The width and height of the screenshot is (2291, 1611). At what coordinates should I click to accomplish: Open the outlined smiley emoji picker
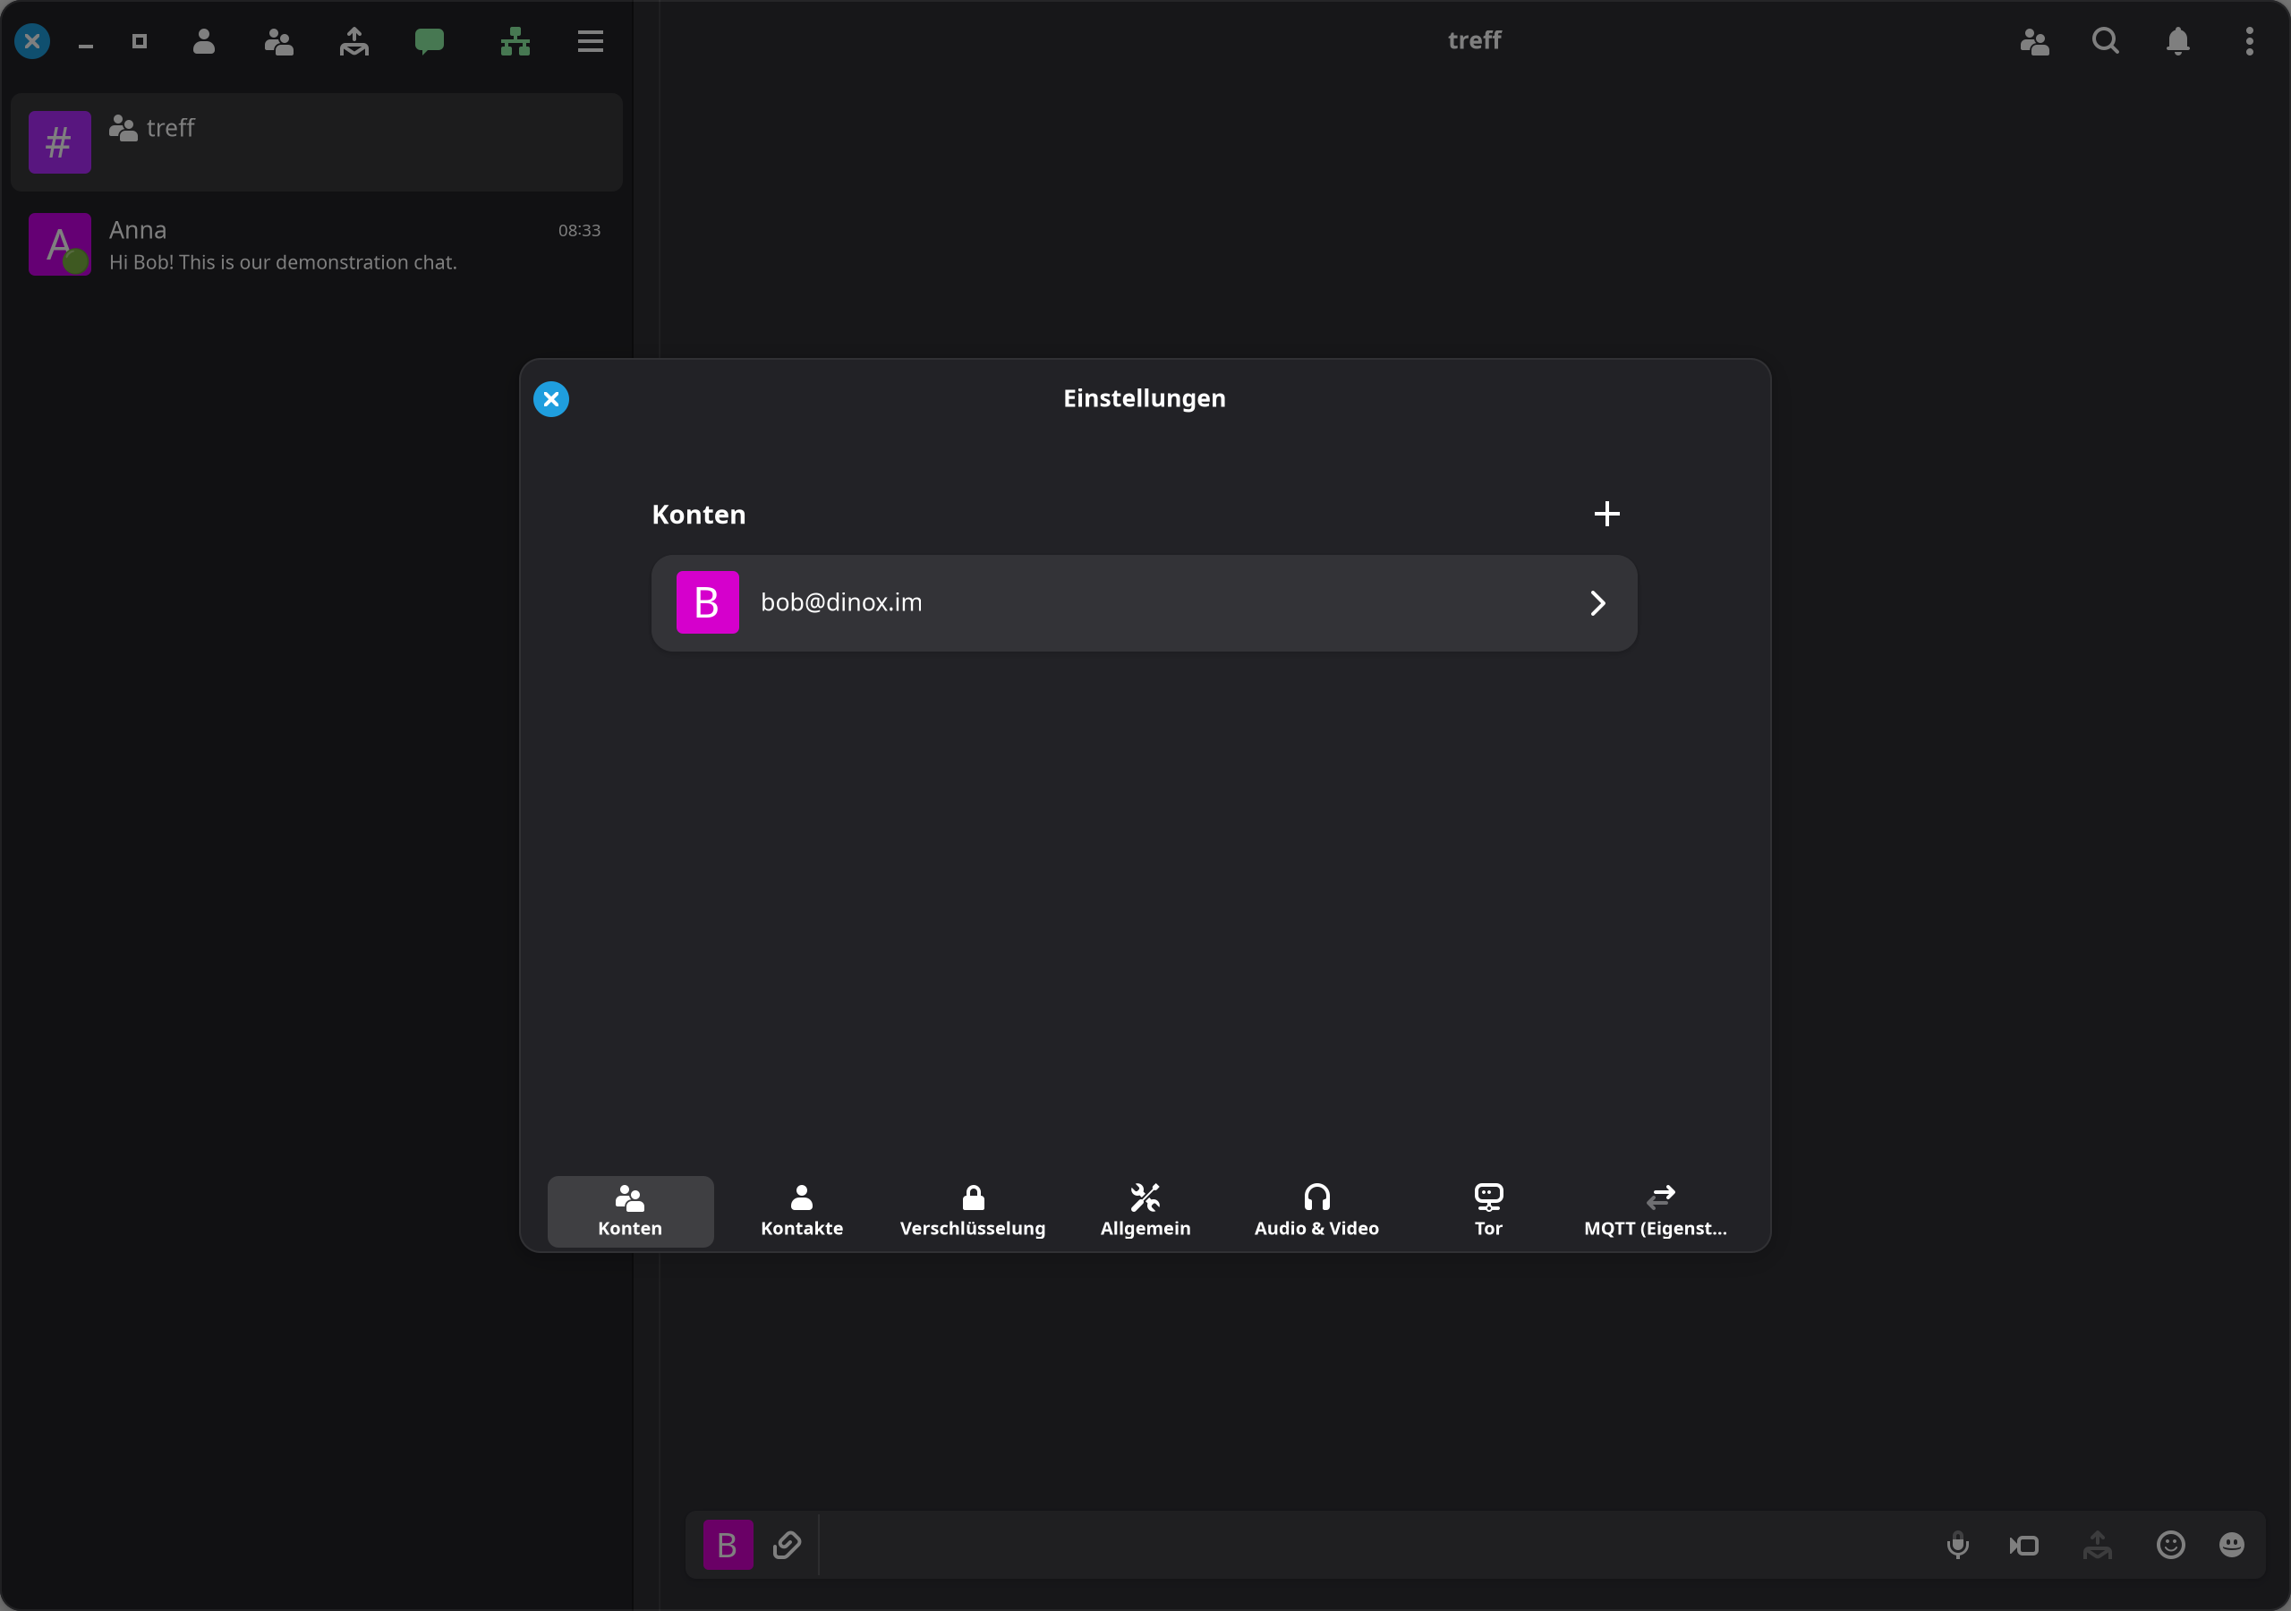tap(2170, 1545)
